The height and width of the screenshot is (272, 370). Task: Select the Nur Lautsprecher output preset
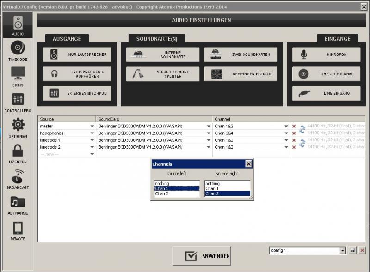(77, 54)
